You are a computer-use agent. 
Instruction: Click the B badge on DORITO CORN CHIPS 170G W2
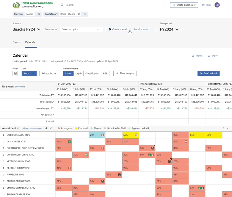[x=86, y=155]
